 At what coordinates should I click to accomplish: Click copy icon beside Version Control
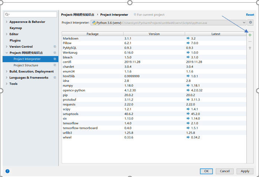pyautogui.click(x=55, y=47)
